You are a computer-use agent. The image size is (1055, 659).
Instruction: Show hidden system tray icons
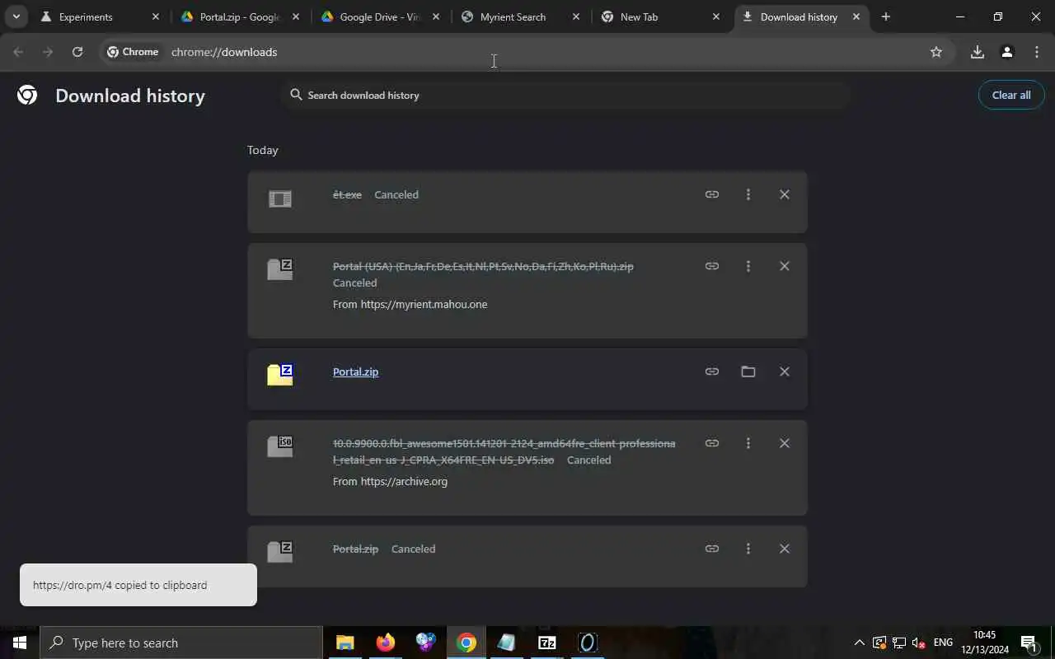(860, 643)
